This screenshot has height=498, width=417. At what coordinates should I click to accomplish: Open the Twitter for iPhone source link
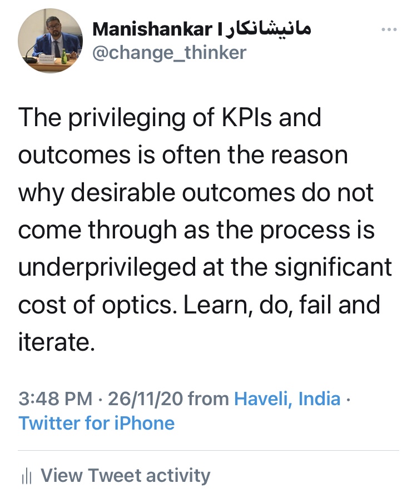tap(97, 423)
